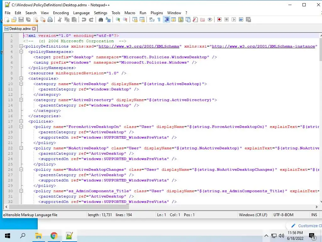Image resolution: width=322 pixels, height=242 pixels.
Task: Cut selection with the scissors icon
Action: [60, 20]
